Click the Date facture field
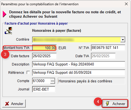 [x=44, y=56]
